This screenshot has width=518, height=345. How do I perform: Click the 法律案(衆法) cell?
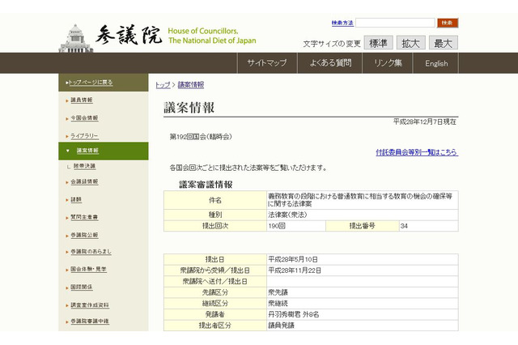click(363, 215)
